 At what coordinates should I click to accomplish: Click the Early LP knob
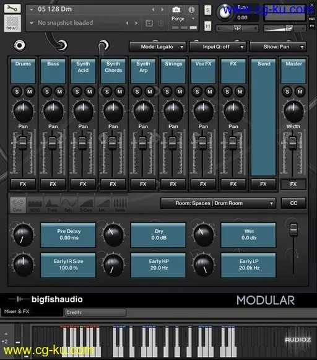point(203,265)
